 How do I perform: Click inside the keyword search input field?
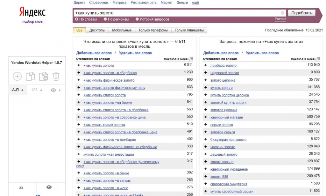[x=175, y=13]
